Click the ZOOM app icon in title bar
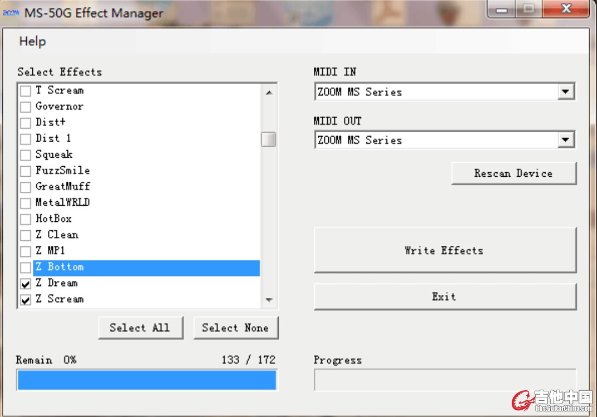 click(11, 13)
